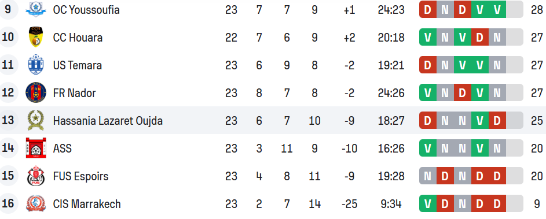Go to CIS Marrakech team name

[87, 204]
